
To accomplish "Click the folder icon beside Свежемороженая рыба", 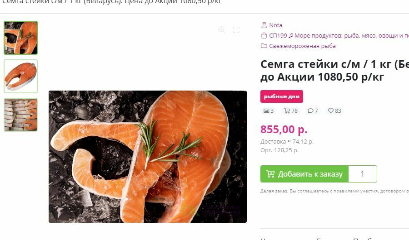I will pos(264,46).
